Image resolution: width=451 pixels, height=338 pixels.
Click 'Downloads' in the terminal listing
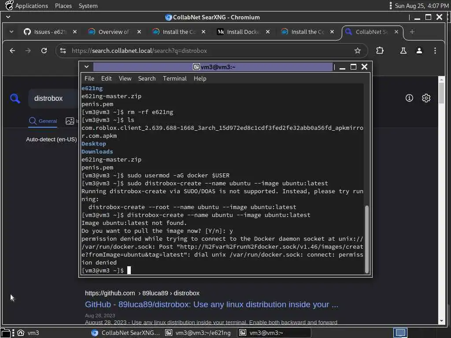[x=97, y=151]
